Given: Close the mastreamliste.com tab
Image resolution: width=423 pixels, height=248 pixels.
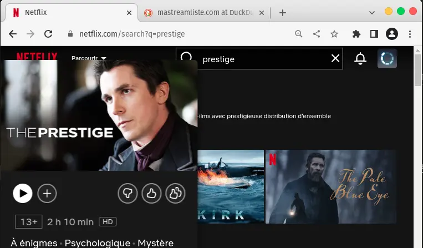Looking at the screenshot, I should (262, 13).
